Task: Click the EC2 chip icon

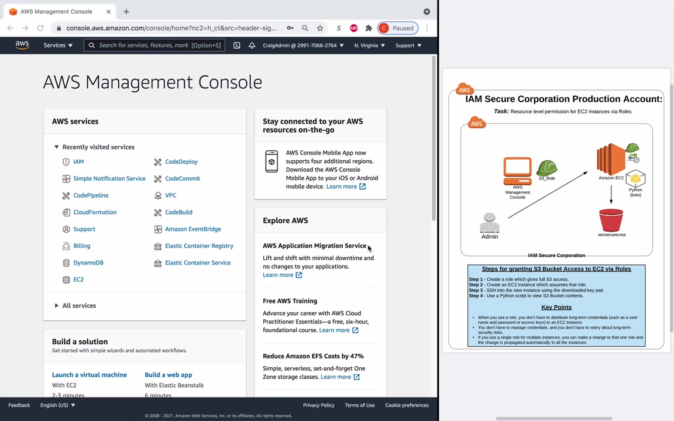Action: (x=66, y=279)
